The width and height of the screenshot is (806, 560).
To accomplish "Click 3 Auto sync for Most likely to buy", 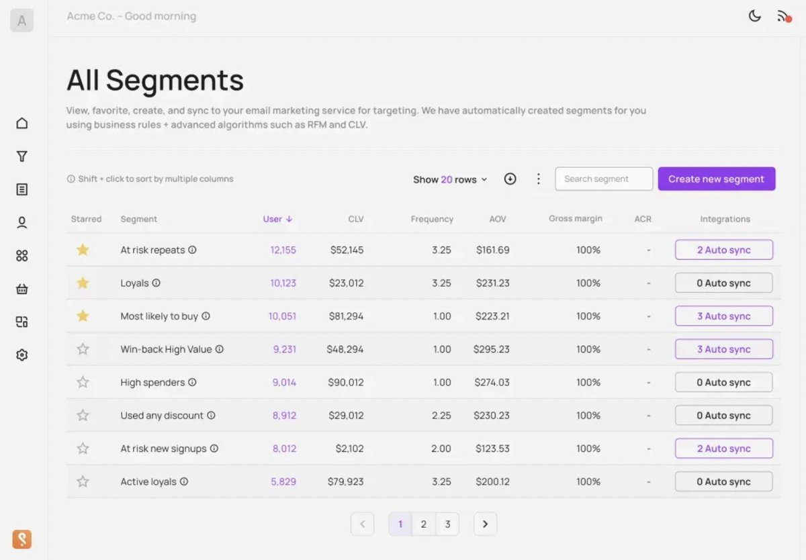I will coord(724,316).
